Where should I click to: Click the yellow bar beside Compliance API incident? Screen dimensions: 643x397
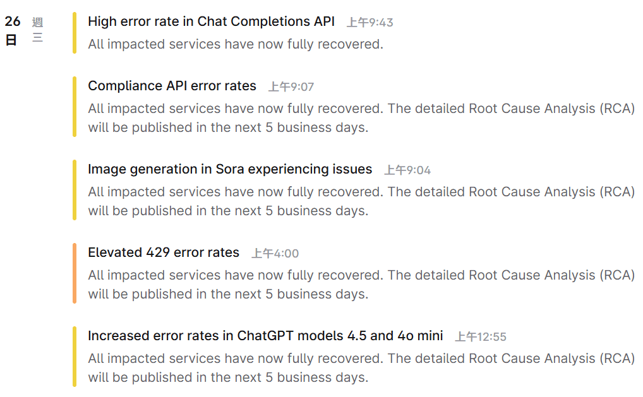point(75,107)
